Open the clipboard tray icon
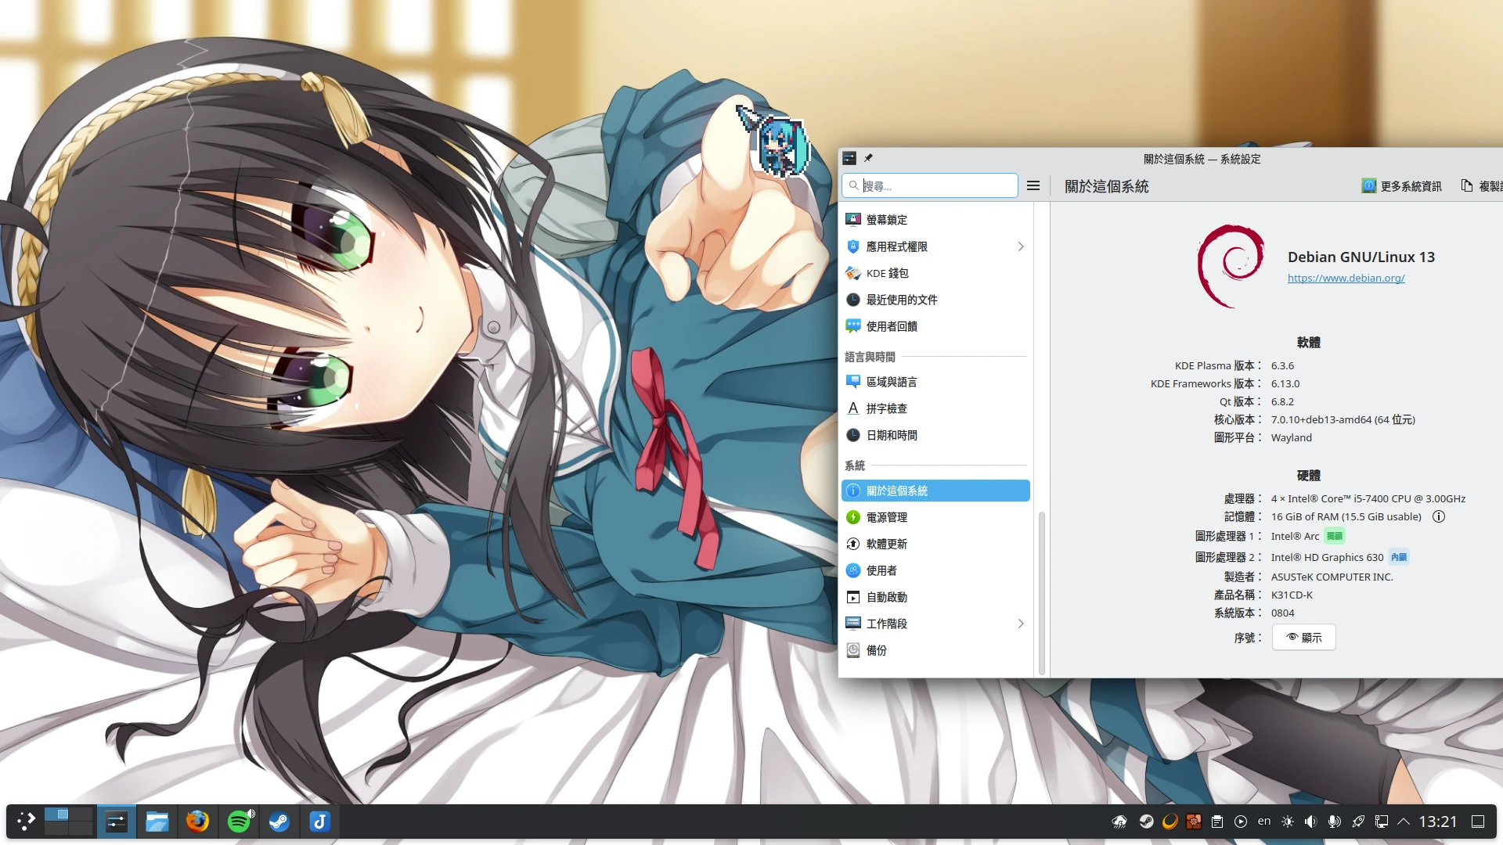 coord(1217,822)
